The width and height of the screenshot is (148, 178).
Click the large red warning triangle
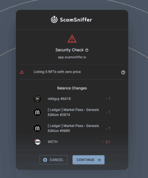[x=72, y=39]
